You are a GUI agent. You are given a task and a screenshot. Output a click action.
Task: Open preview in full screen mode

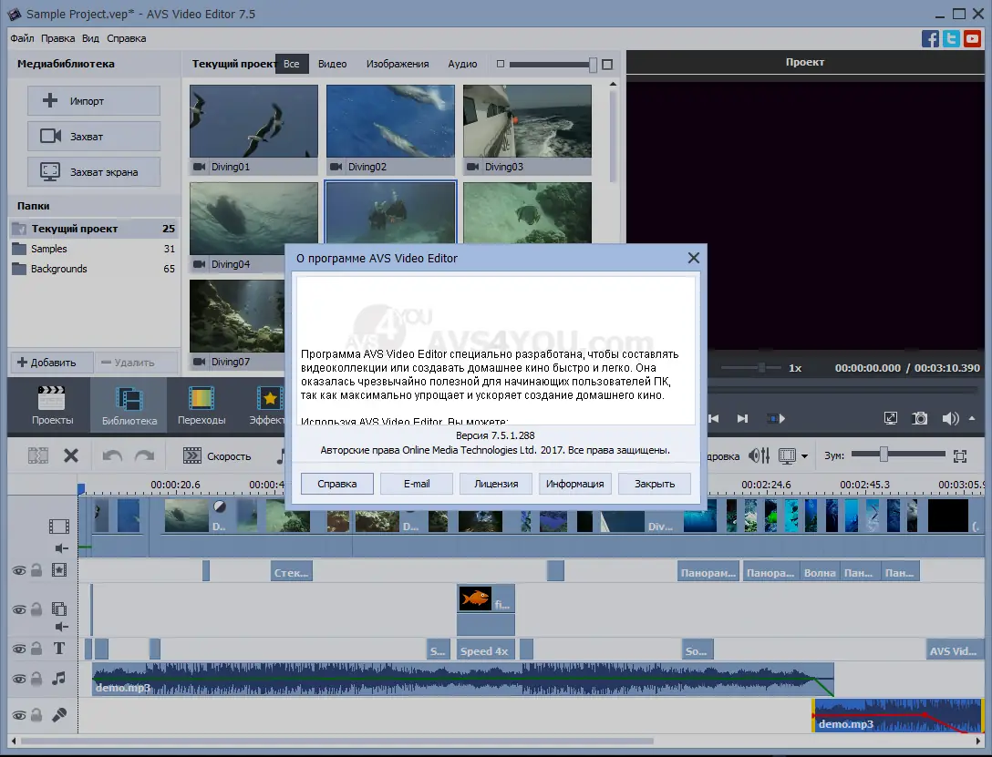coord(891,418)
